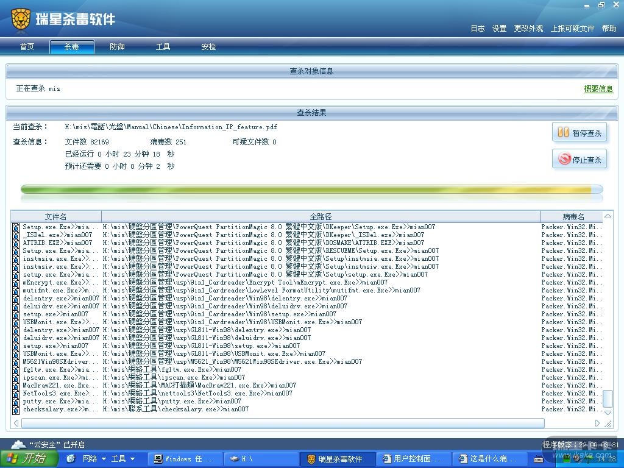Pause scan with 暂停查杀 button
Viewport: 624px width, 468px height.
(x=580, y=132)
